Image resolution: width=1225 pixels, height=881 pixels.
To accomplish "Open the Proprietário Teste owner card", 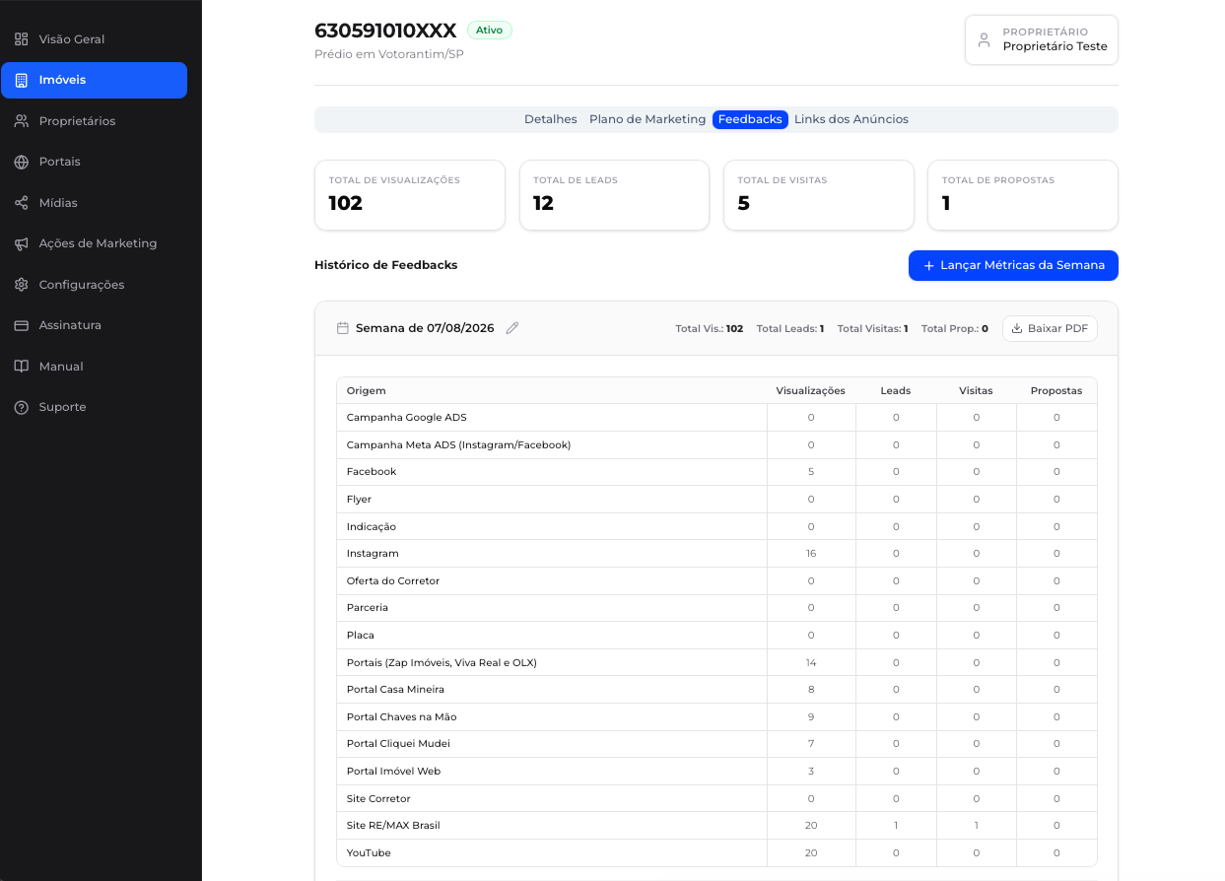I will 1042,39.
